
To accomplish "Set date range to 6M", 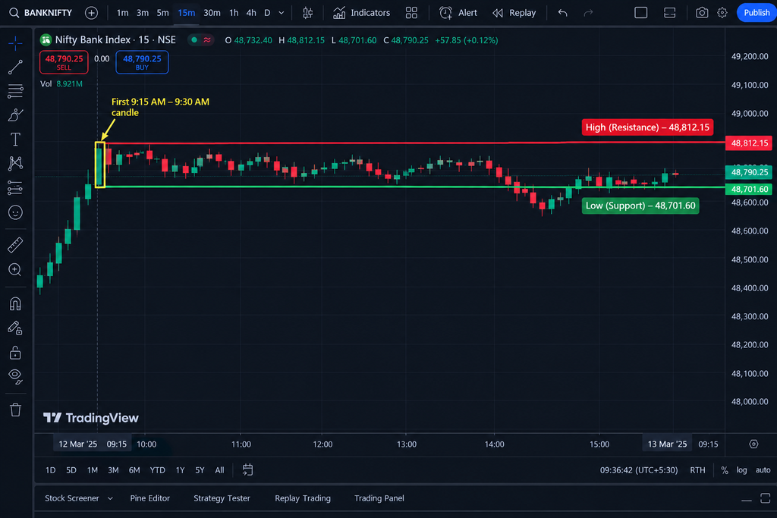I will (134, 470).
